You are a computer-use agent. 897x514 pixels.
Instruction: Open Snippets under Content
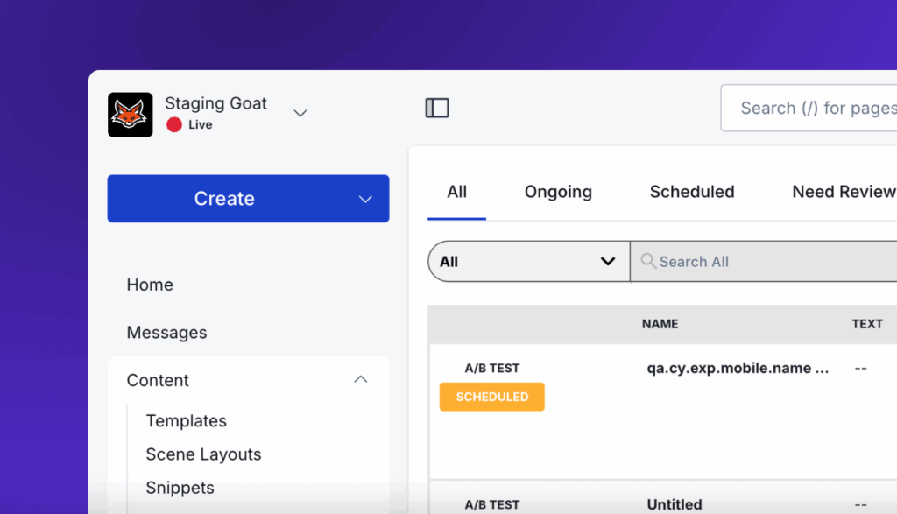[x=180, y=488]
